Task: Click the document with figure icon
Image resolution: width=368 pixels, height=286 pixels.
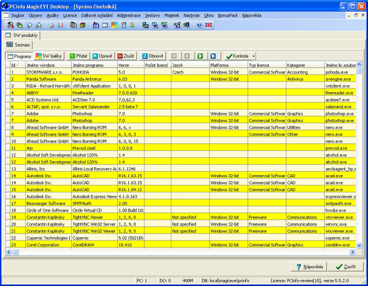Action: point(124,25)
